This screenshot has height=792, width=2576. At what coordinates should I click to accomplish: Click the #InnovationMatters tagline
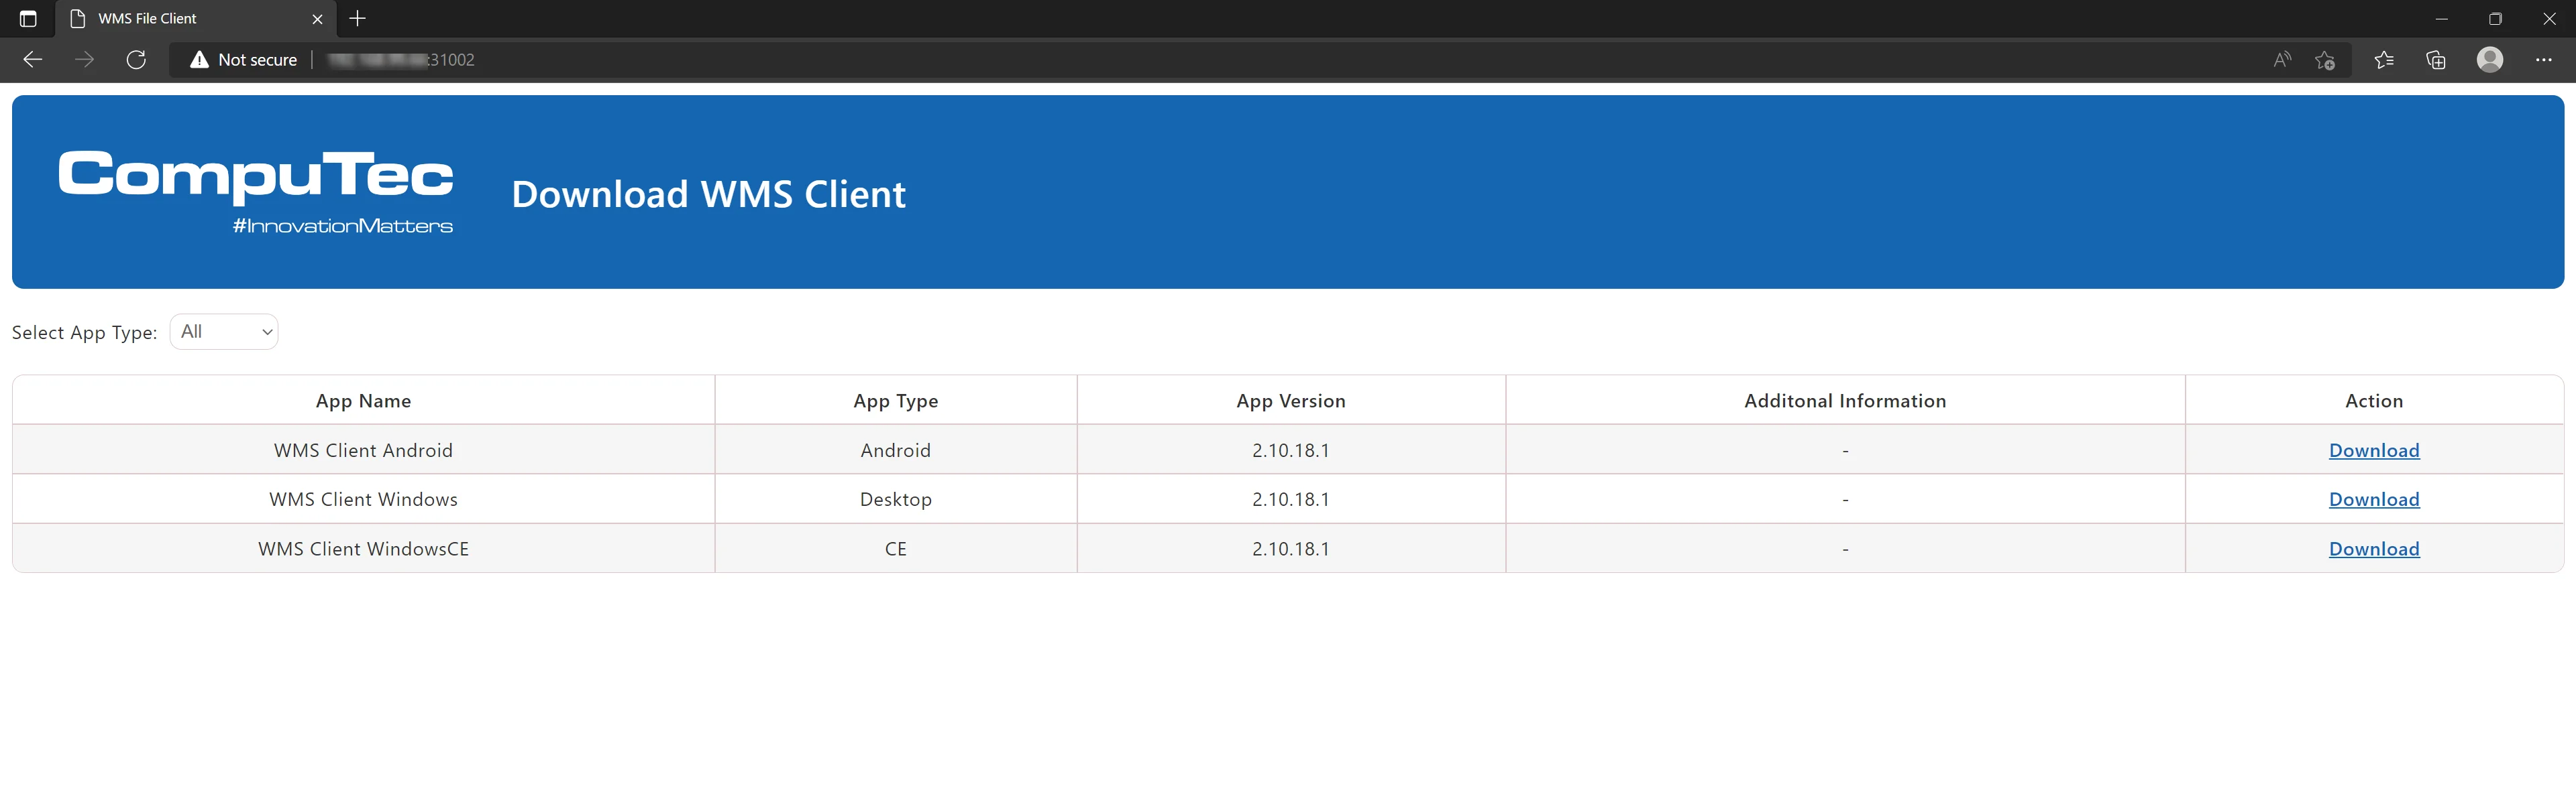343,226
